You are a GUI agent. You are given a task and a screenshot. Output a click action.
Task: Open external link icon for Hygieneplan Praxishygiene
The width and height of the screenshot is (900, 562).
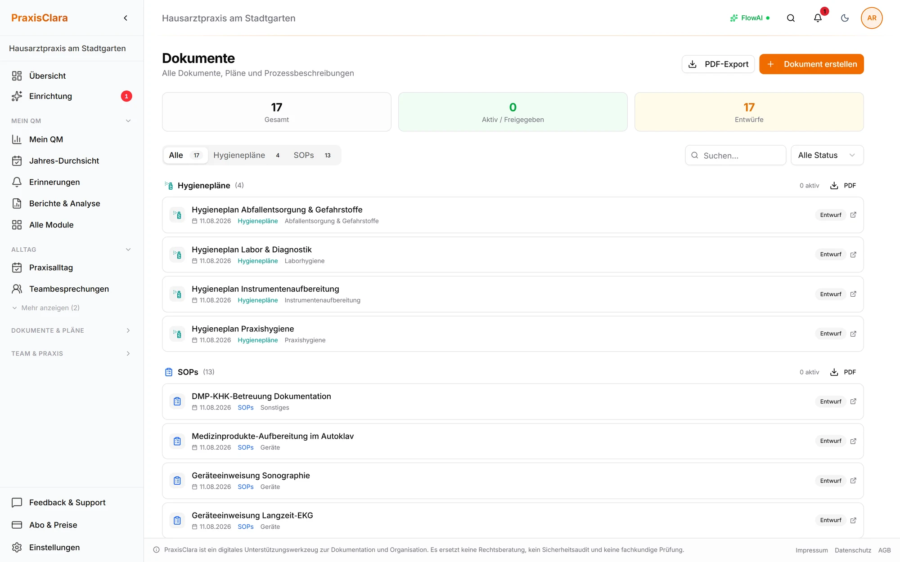pyautogui.click(x=853, y=334)
